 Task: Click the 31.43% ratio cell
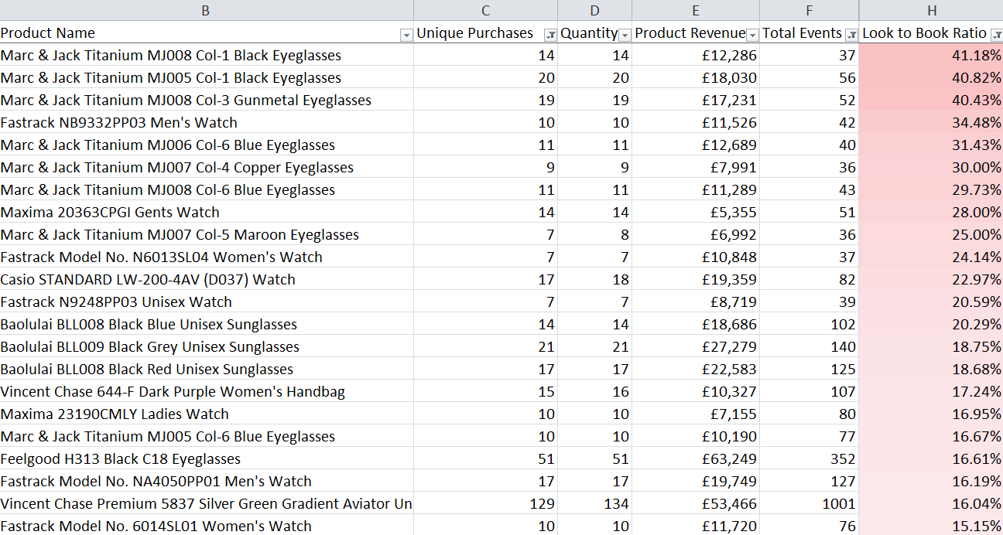pos(931,145)
